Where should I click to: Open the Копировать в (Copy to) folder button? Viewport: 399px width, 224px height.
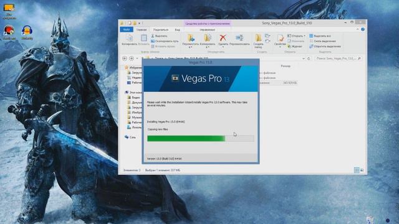coord(208,41)
